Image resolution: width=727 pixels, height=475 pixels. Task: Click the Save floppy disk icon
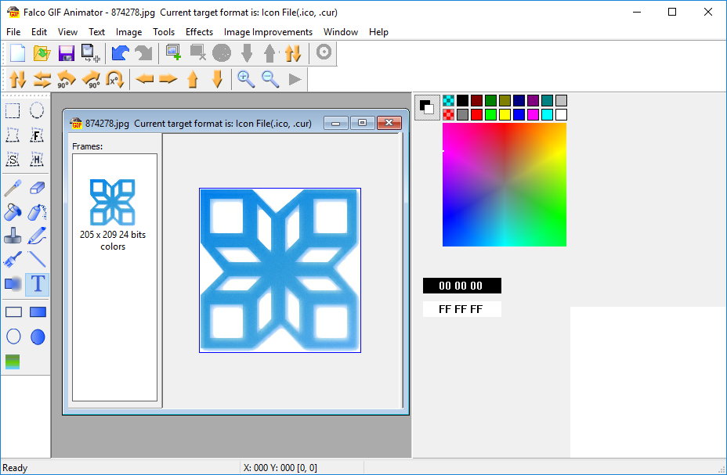point(67,53)
